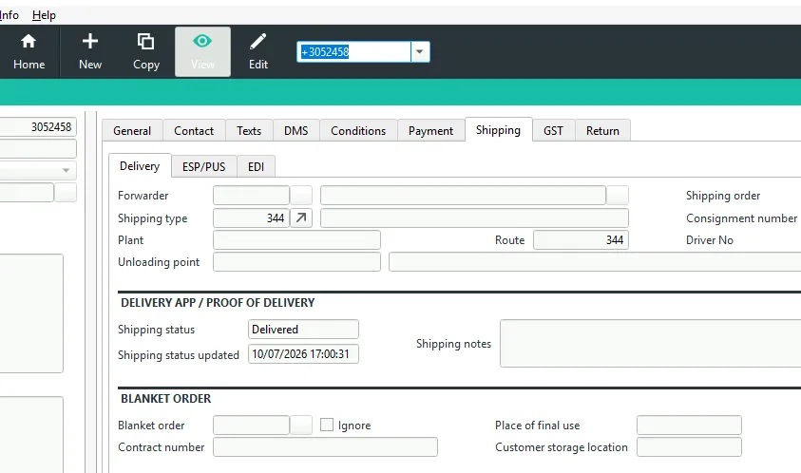Click the Shipping order label
Viewport: 801px width, 473px height.
pyautogui.click(x=723, y=196)
